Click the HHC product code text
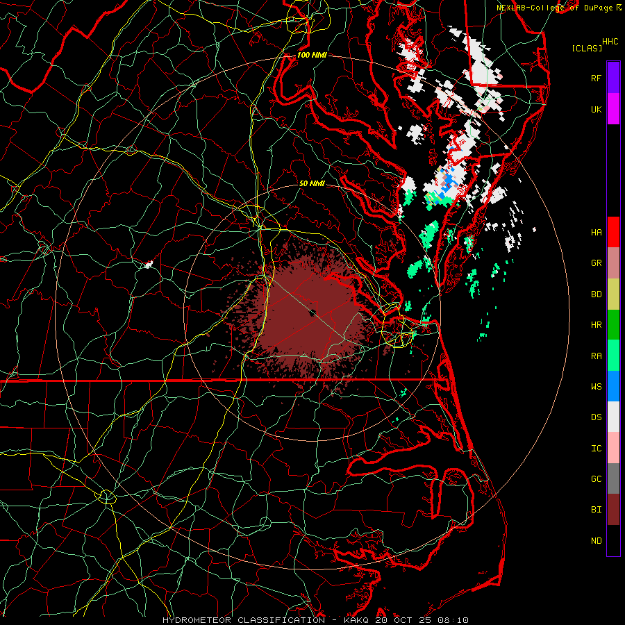Image resolution: width=625 pixels, height=625 pixels. click(x=610, y=42)
